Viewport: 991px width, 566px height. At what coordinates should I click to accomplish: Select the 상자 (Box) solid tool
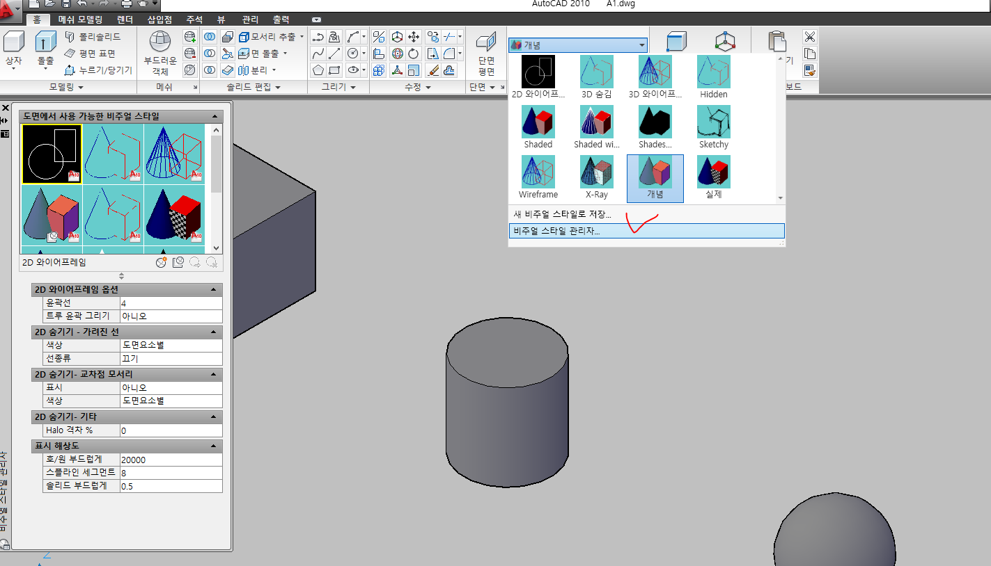pyautogui.click(x=13, y=49)
